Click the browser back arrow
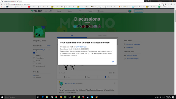 tap(2, 4)
